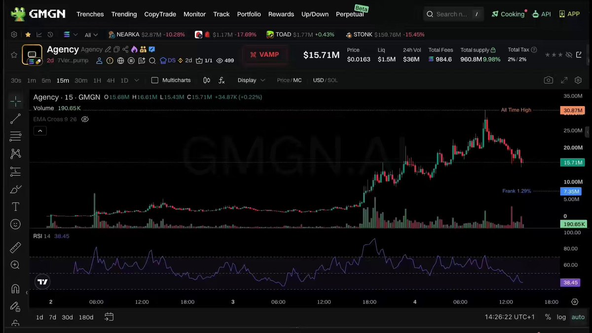Open the All filter dropdown
Viewport: 592px width, 333px height.
pyautogui.click(x=91, y=35)
